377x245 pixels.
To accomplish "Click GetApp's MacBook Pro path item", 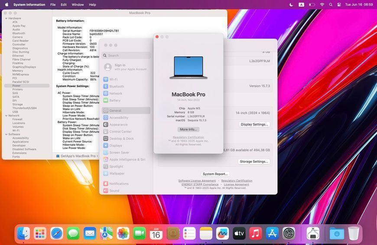I will pos(78,156).
